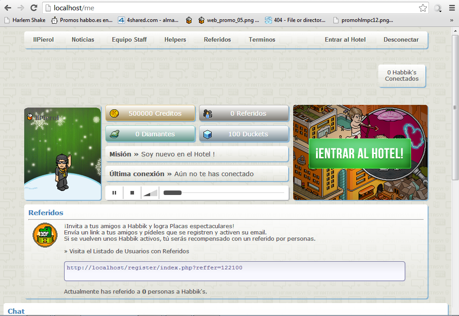Open Promos habbo.es bookmark
Image resolution: width=459 pixels, height=316 pixels.
tap(82, 20)
